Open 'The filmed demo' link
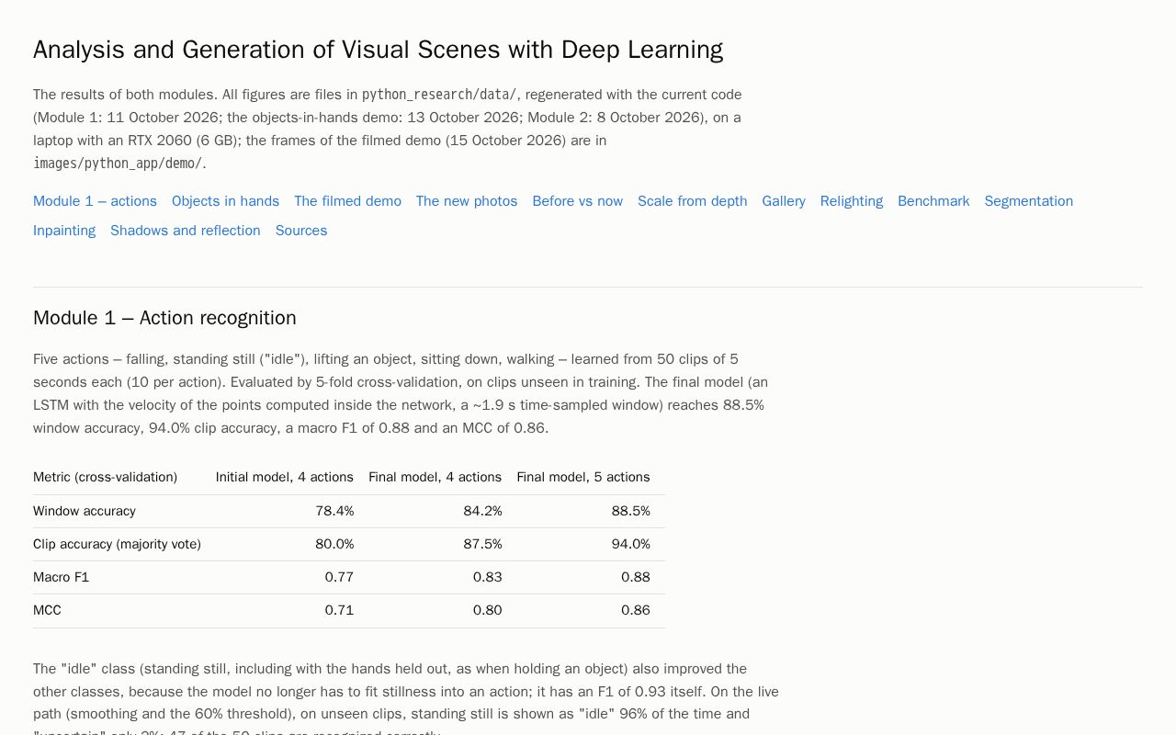The width and height of the screenshot is (1176, 735). pos(347,201)
